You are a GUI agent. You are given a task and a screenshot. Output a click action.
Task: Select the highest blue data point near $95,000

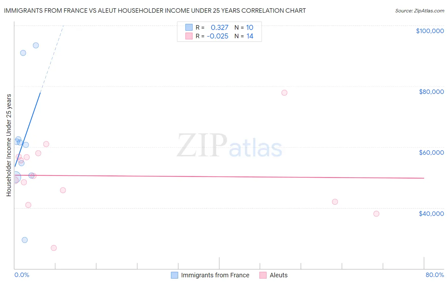pyautogui.click(x=36, y=45)
